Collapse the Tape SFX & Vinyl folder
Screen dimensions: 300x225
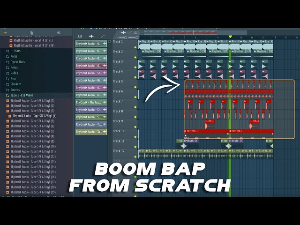pos(19,95)
